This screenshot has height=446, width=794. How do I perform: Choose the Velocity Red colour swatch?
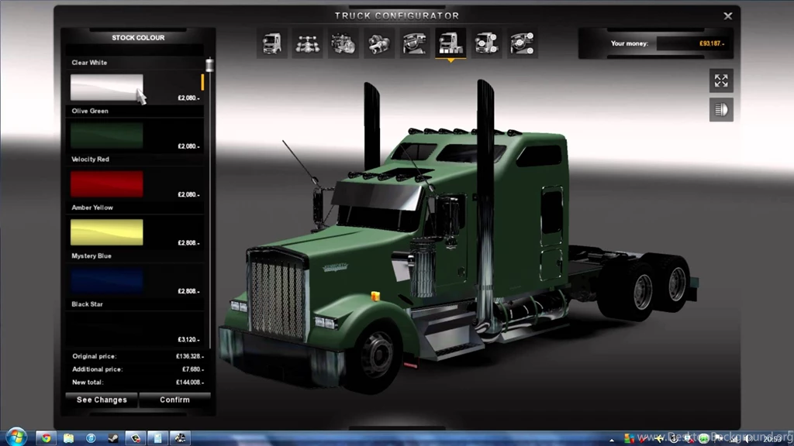coord(107,184)
